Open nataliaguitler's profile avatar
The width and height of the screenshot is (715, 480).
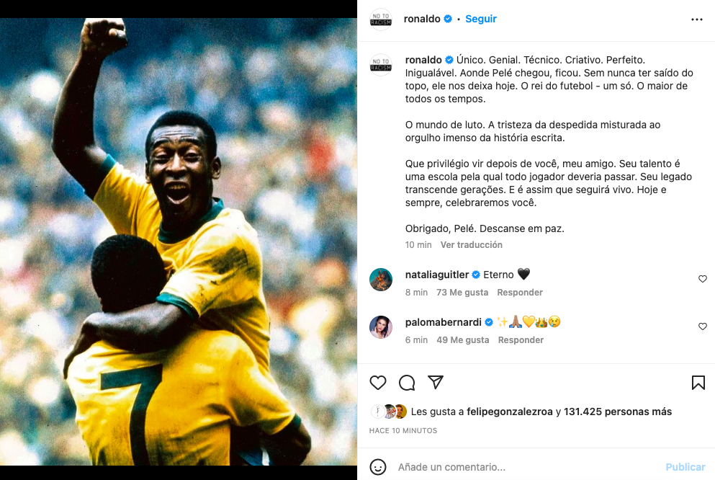coord(381,279)
